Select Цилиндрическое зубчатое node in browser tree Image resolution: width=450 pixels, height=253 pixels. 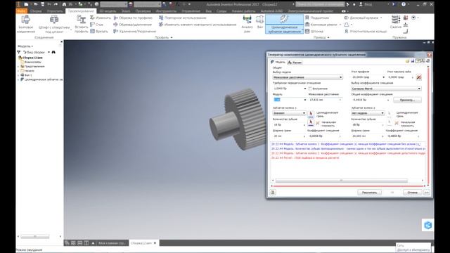(x=44, y=79)
